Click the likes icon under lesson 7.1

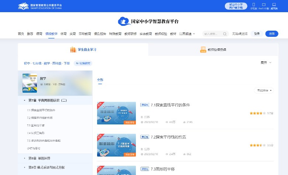click(184, 122)
